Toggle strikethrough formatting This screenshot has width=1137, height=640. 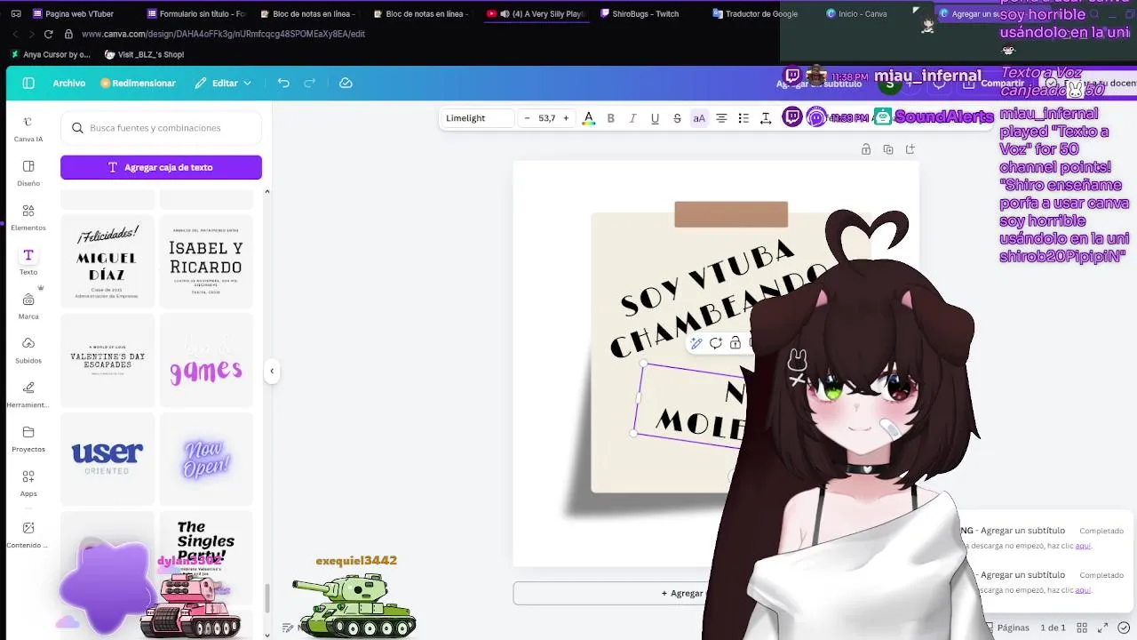[677, 118]
